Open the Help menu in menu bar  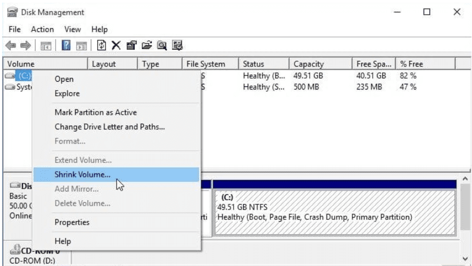(99, 29)
